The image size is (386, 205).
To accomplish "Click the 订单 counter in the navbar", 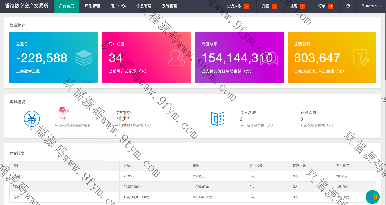I will 325,6.
